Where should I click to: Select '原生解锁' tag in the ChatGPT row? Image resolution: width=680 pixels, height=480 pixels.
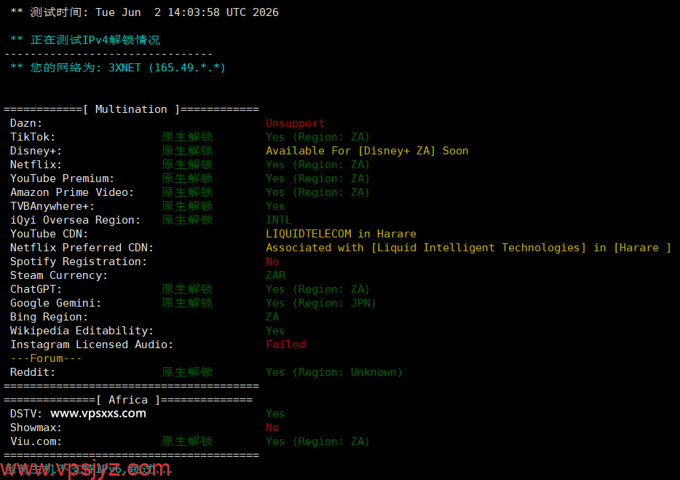pyautogui.click(x=187, y=289)
